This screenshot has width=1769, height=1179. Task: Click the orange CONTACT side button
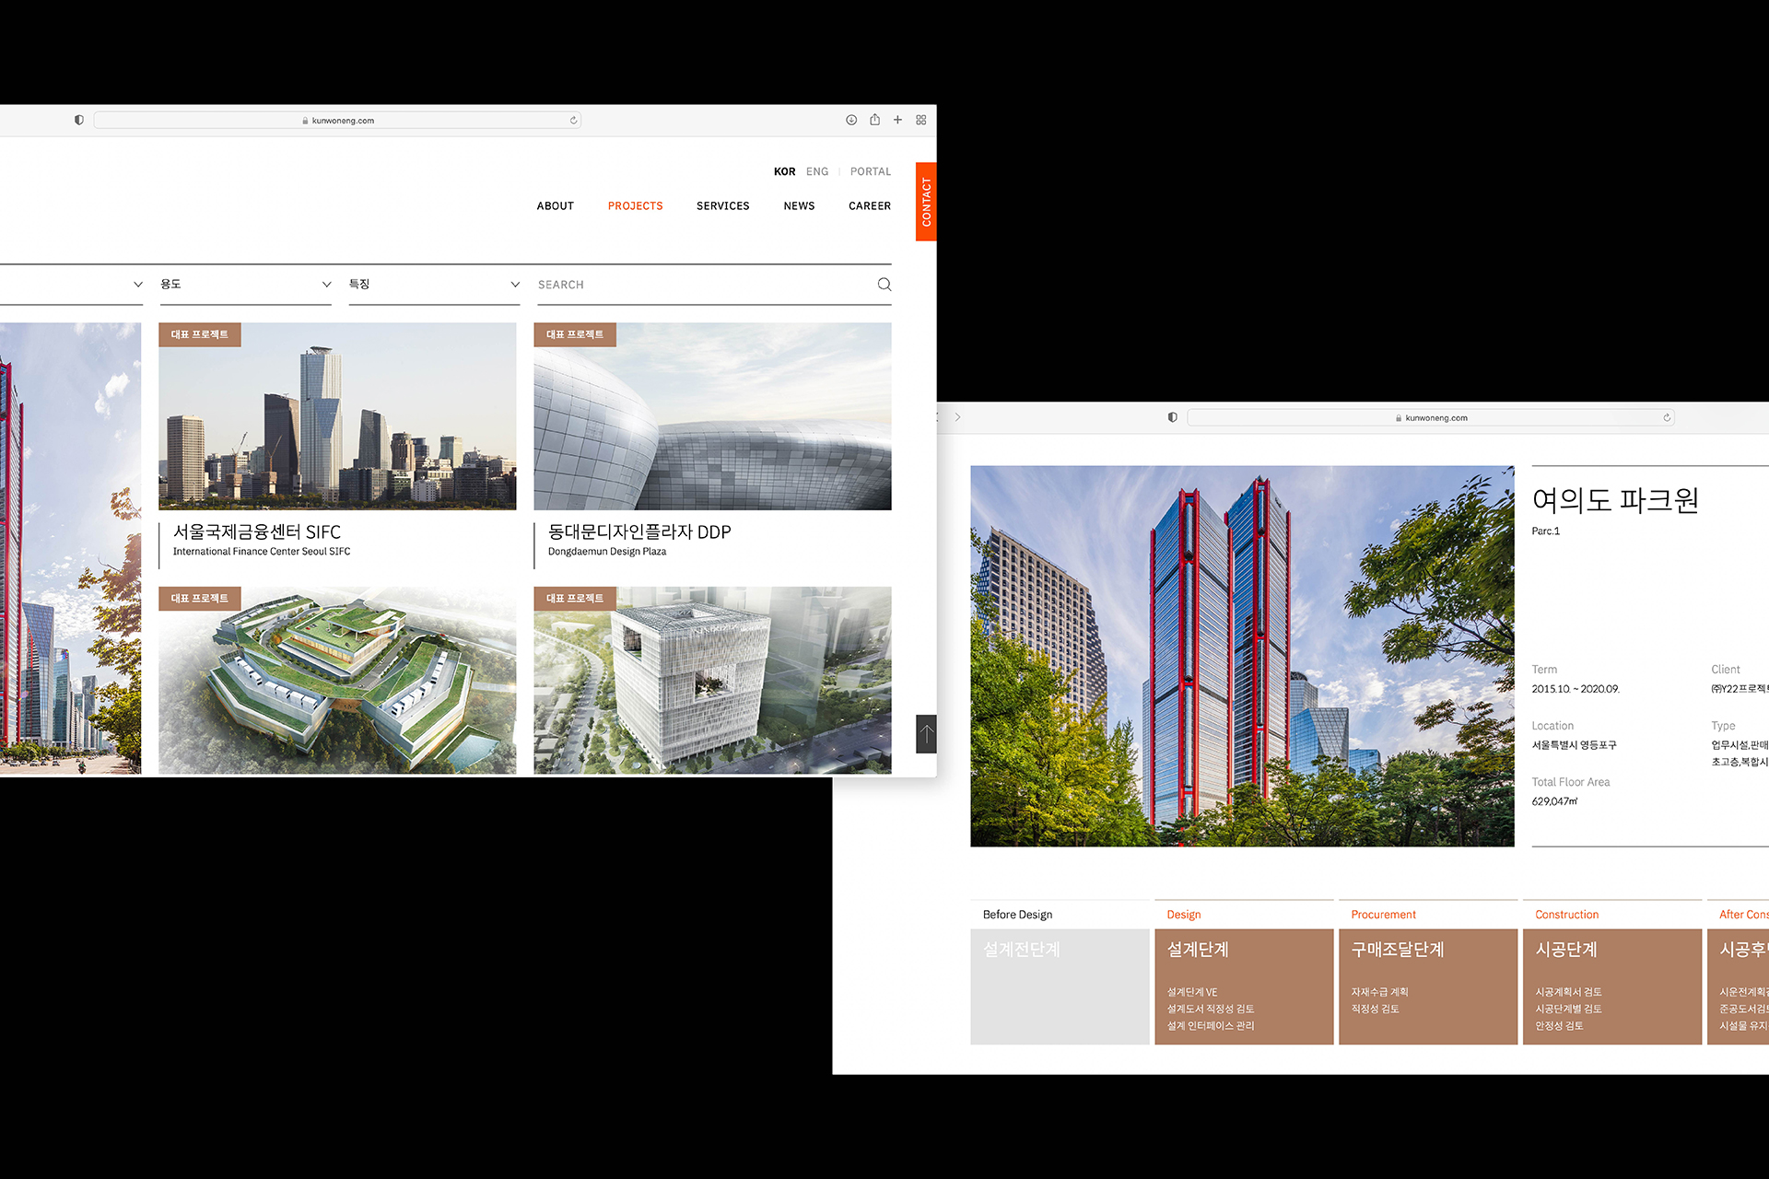click(x=926, y=202)
